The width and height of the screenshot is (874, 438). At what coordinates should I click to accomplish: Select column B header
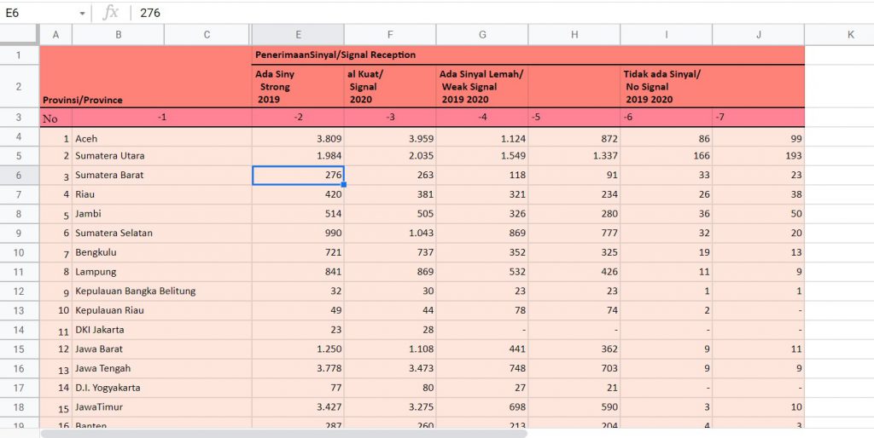118,34
